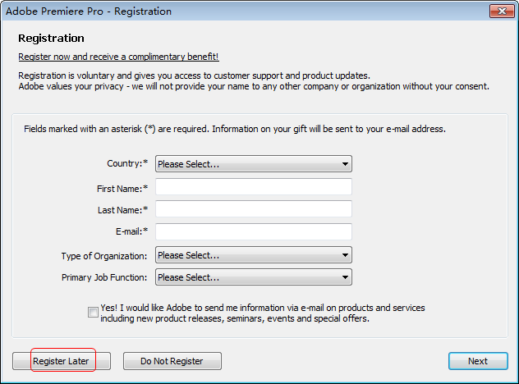Click the bold Registration heading
The height and width of the screenshot is (384, 519).
51,39
